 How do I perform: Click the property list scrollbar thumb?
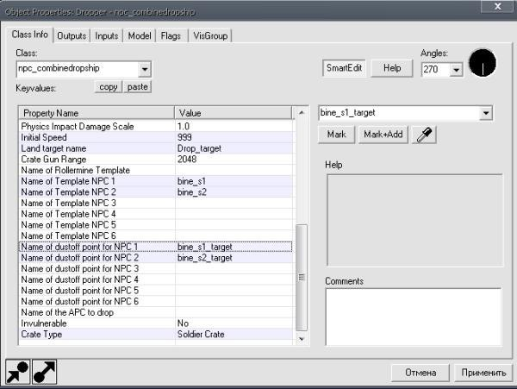[x=302, y=277]
